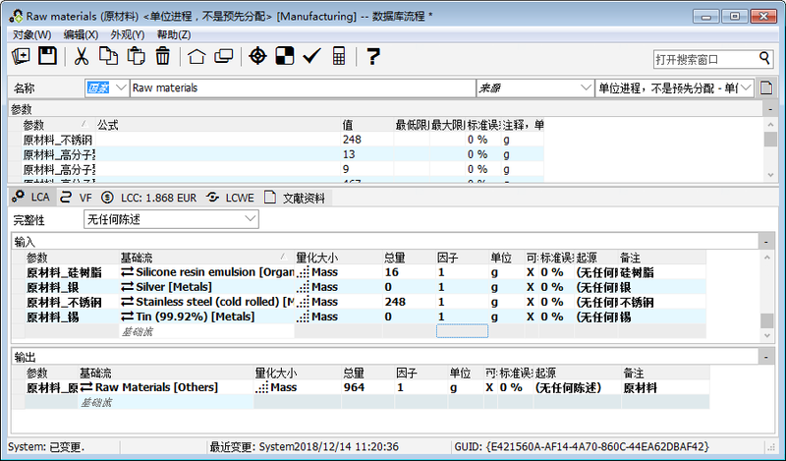Image resolution: width=786 pixels, height=461 pixels.
Task: Click the copy icon in toolbar
Action: (108, 56)
